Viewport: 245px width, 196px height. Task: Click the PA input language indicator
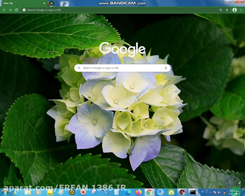(x=202, y=192)
